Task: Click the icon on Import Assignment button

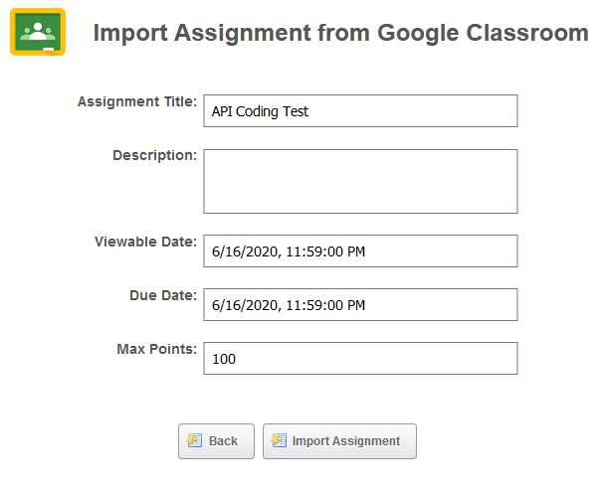Action: tap(279, 440)
